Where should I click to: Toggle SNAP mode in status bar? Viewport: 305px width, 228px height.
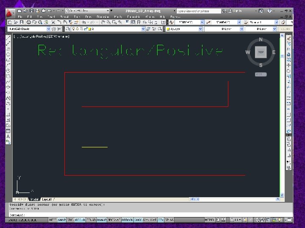coord(62,220)
